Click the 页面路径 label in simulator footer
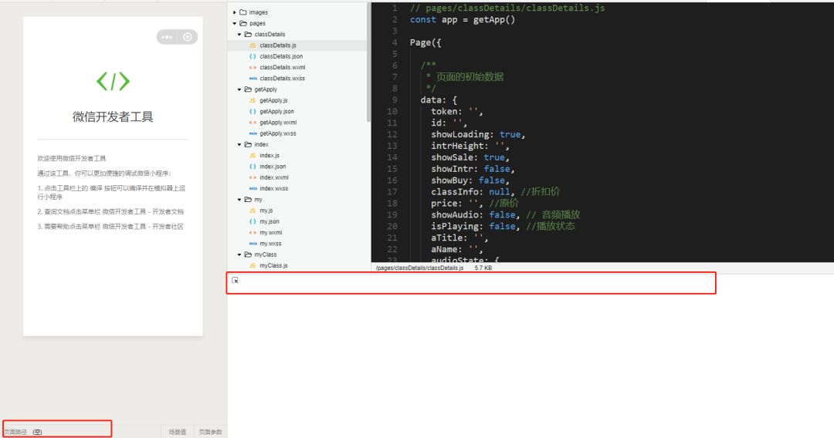This screenshot has height=438, width=834. click(x=15, y=432)
